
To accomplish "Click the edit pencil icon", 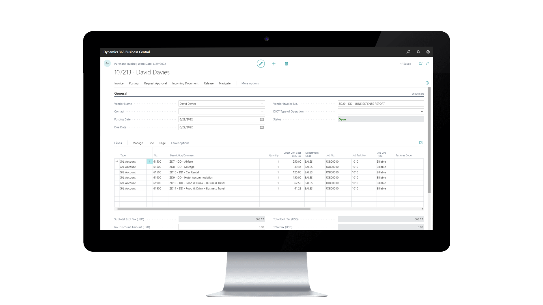I will pos(261,64).
